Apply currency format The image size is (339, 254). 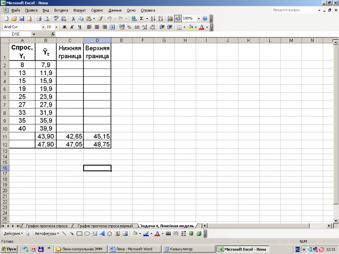coord(122,27)
